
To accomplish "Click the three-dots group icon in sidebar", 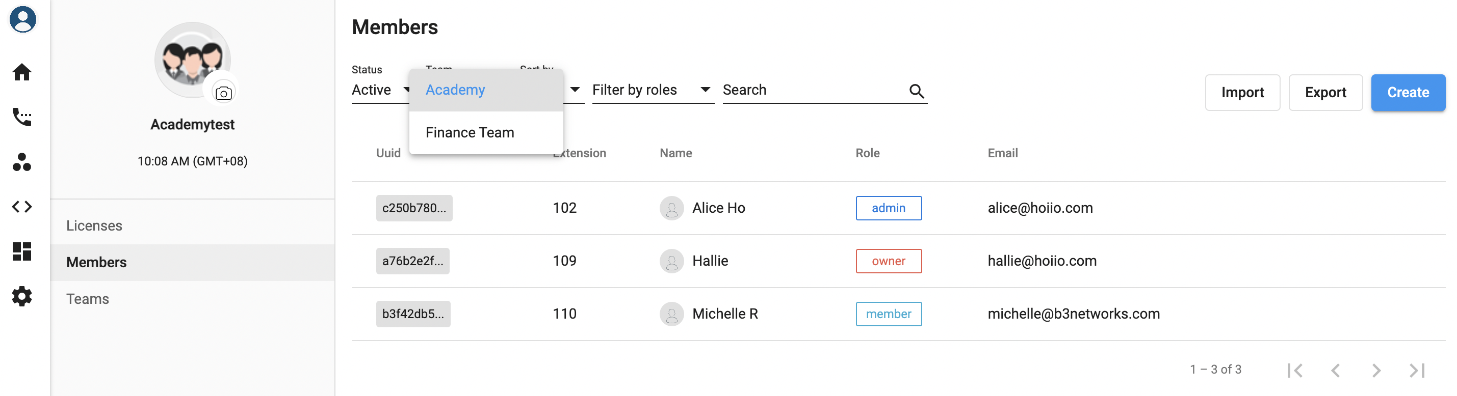I will (22, 162).
